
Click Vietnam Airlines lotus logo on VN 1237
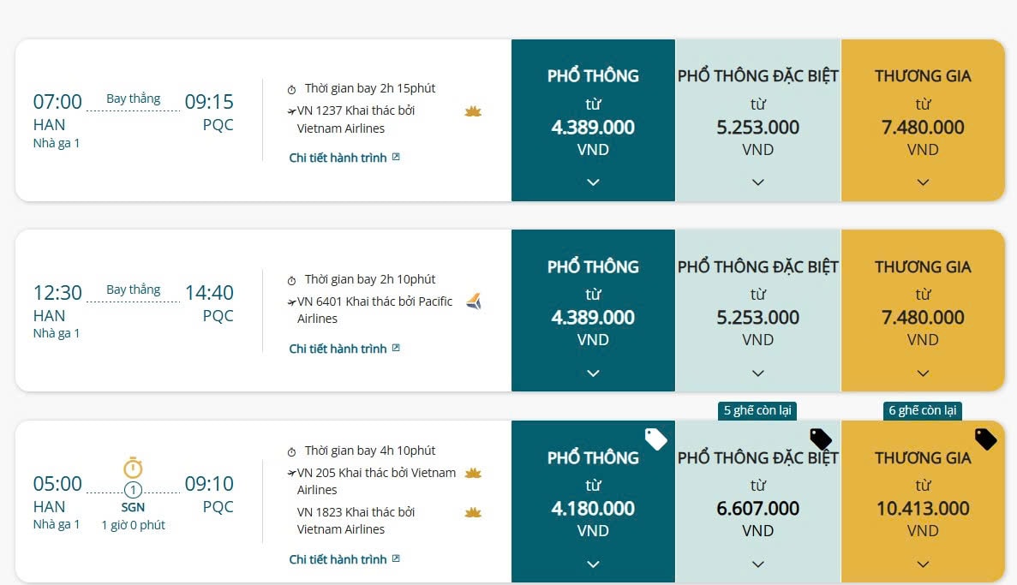point(472,111)
